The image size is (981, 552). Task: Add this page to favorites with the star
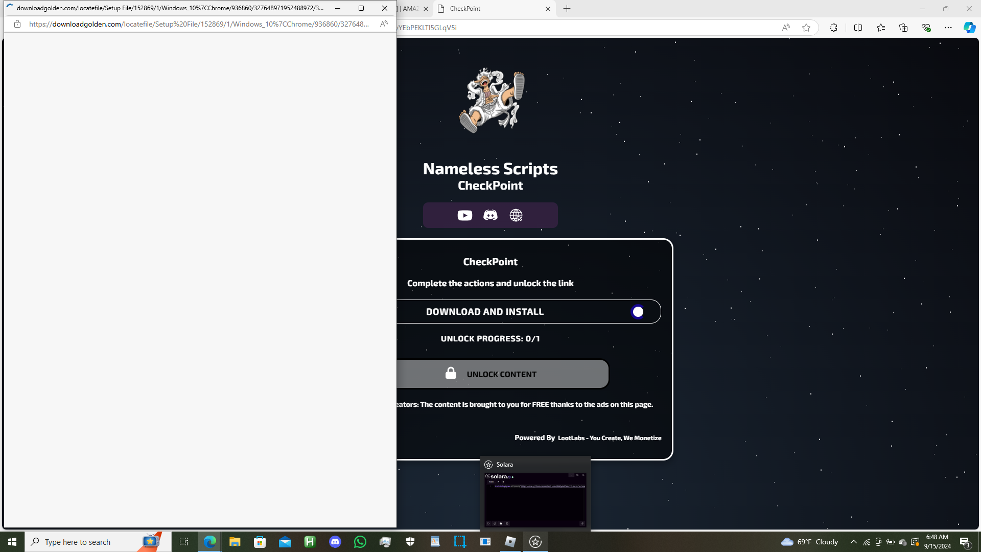[x=806, y=28]
